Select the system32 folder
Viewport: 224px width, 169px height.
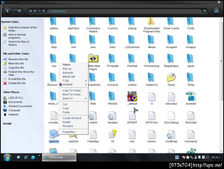pos(152,79)
